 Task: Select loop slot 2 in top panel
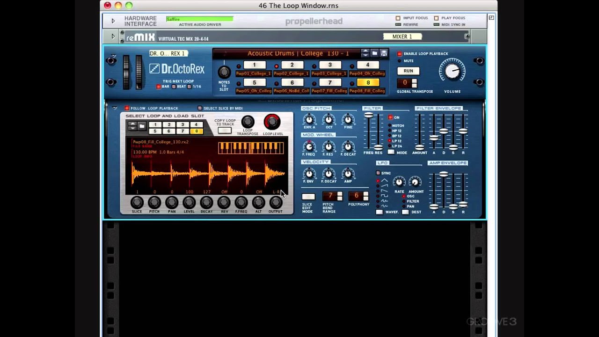(292, 65)
